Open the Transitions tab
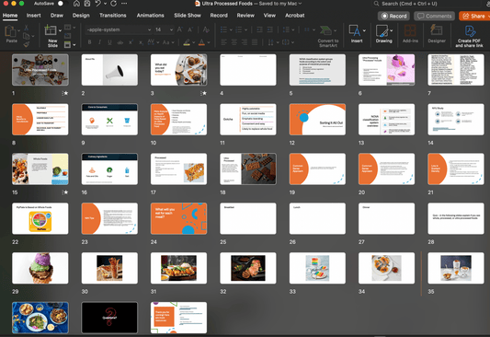Image resolution: width=490 pixels, height=337 pixels. [x=113, y=16]
